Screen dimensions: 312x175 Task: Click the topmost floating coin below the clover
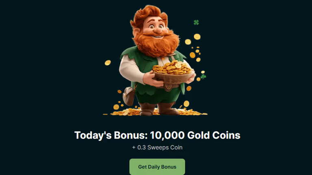point(197,37)
